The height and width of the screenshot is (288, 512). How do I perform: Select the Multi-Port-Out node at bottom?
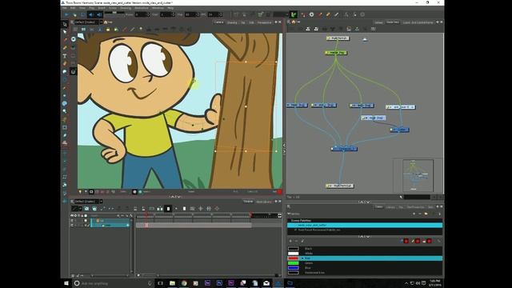point(339,186)
